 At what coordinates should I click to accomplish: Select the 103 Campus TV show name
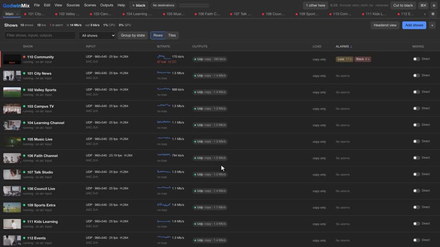click(40, 106)
